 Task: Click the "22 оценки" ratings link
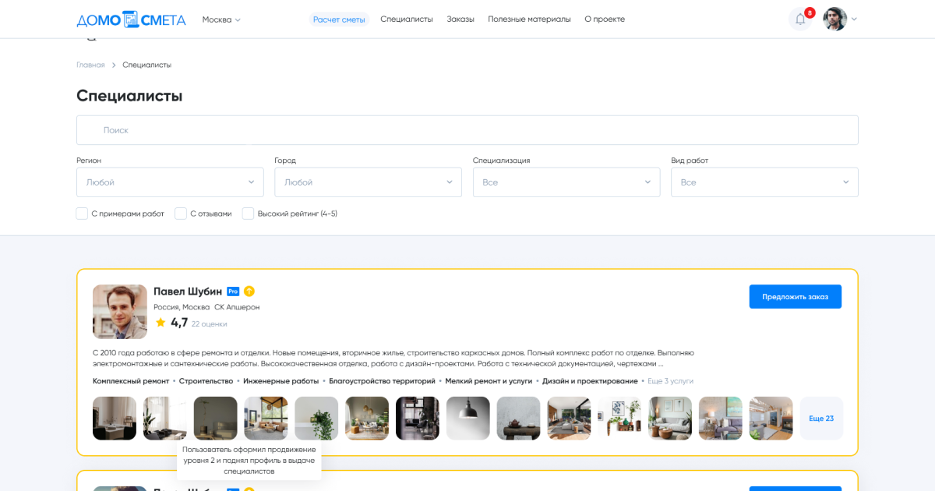(210, 323)
